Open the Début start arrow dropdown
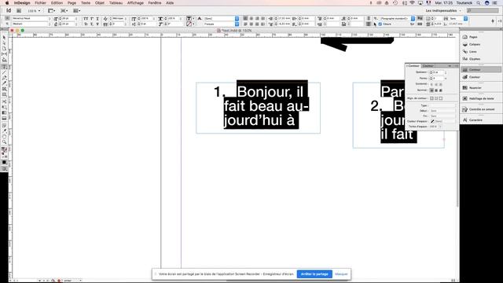Viewport: 503px width, 283px height. [x=442, y=111]
